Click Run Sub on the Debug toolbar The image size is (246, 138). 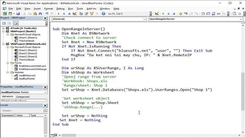click(163, 14)
